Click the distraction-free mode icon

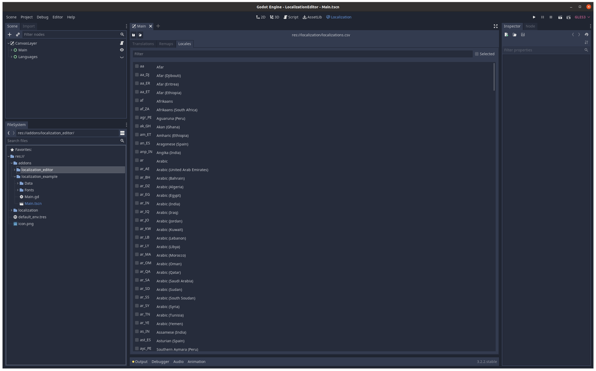tap(495, 26)
